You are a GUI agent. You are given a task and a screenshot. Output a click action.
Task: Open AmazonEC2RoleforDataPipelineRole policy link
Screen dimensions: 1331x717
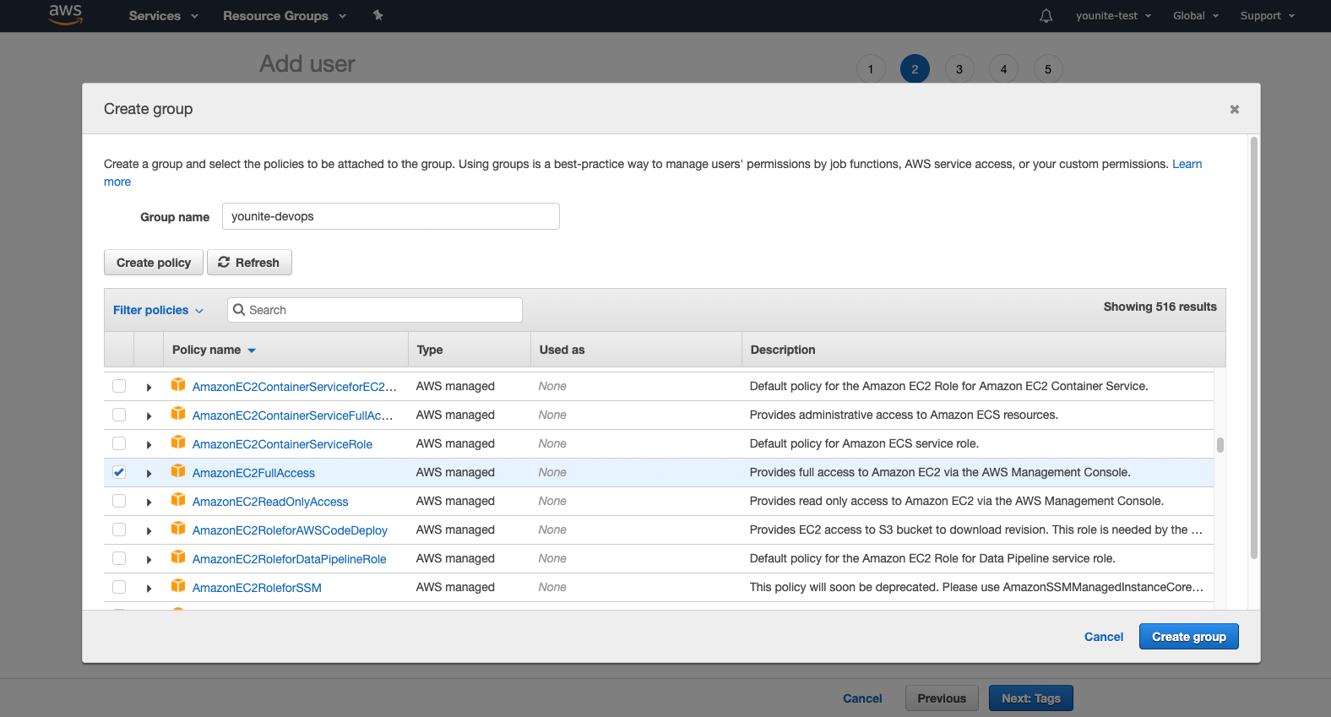click(289, 559)
